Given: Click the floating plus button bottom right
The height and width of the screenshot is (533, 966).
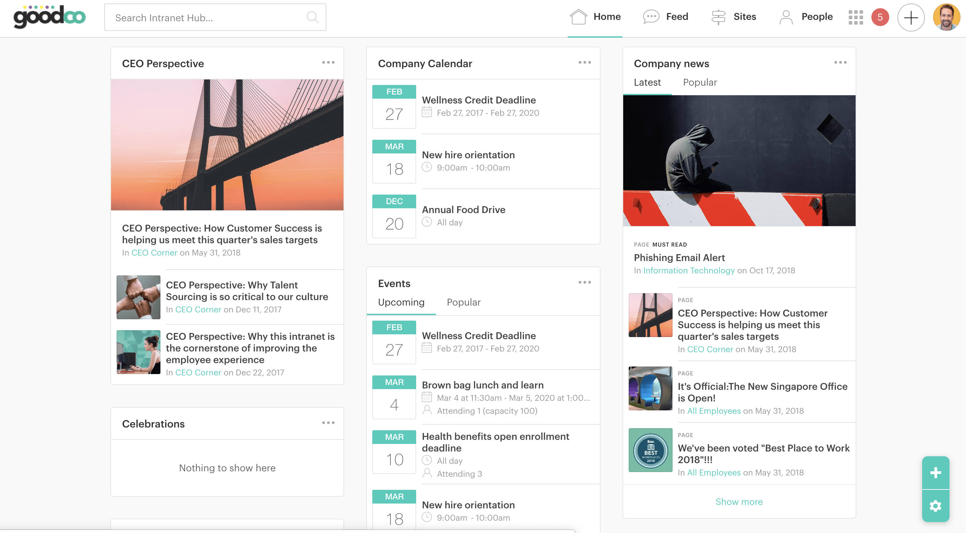Looking at the screenshot, I should point(935,473).
